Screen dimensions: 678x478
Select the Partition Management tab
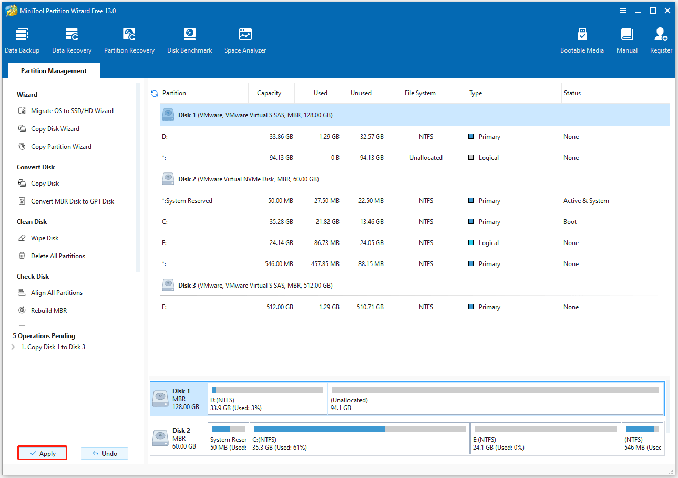pos(53,70)
